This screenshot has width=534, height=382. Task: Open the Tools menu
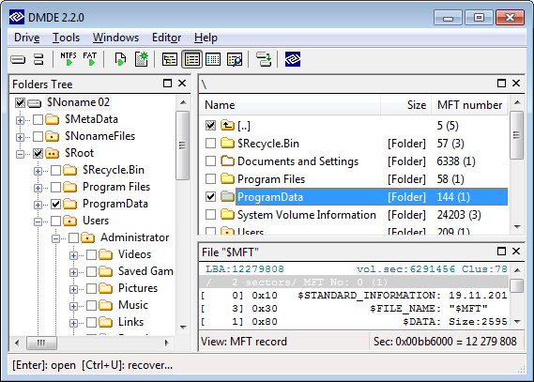click(x=66, y=38)
